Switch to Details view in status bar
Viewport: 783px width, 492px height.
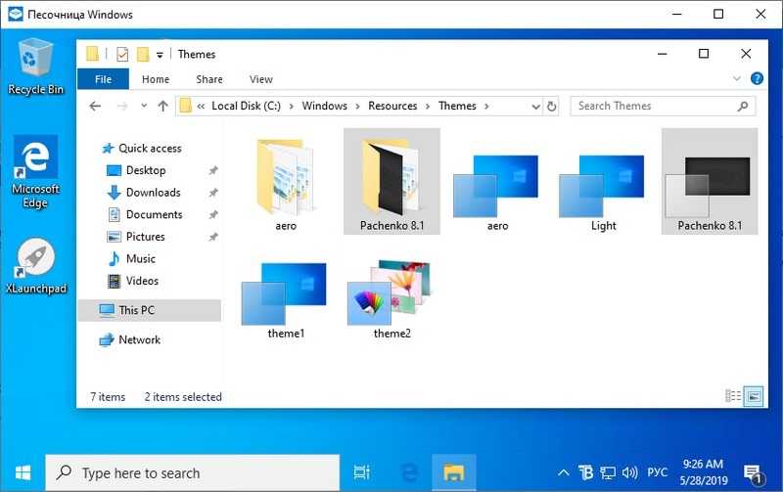(x=732, y=396)
